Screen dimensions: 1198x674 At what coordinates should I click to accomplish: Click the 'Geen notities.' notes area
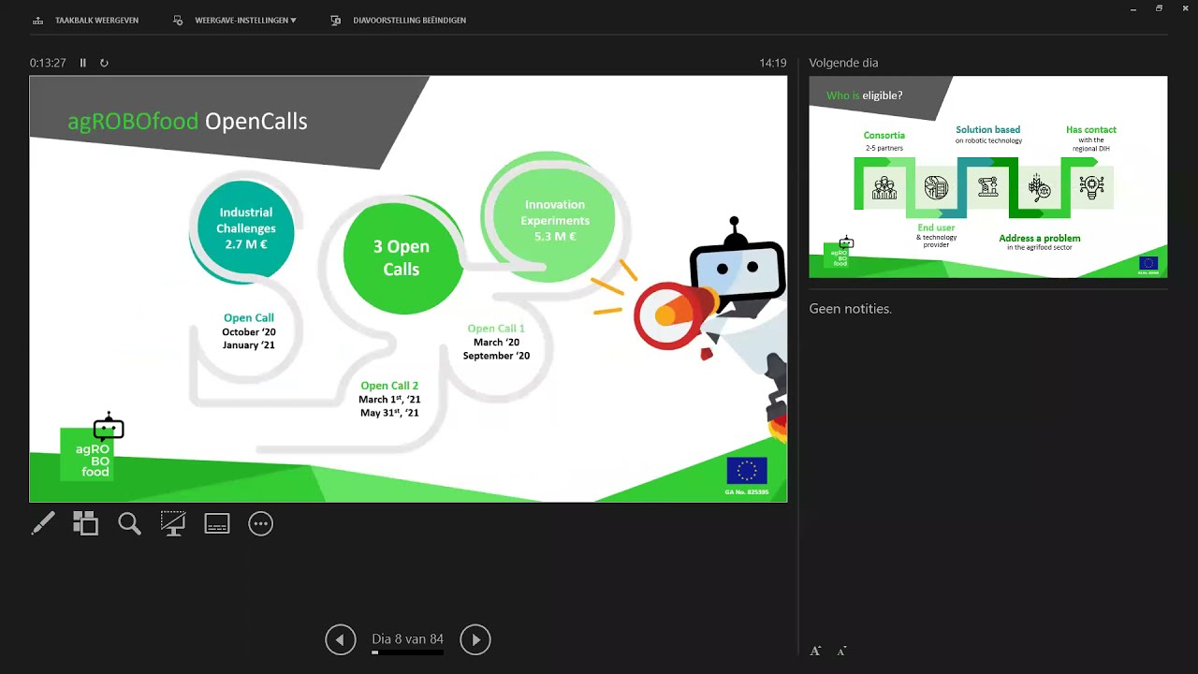point(851,309)
